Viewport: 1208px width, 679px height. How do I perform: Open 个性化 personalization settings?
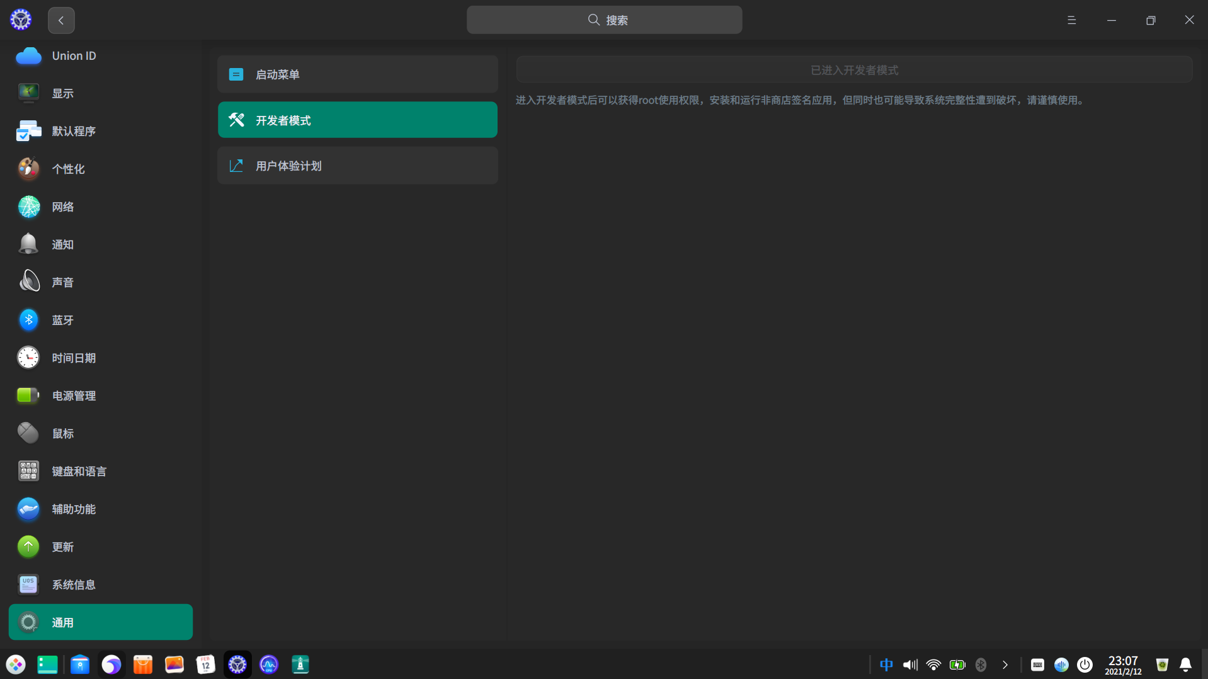[x=101, y=169]
